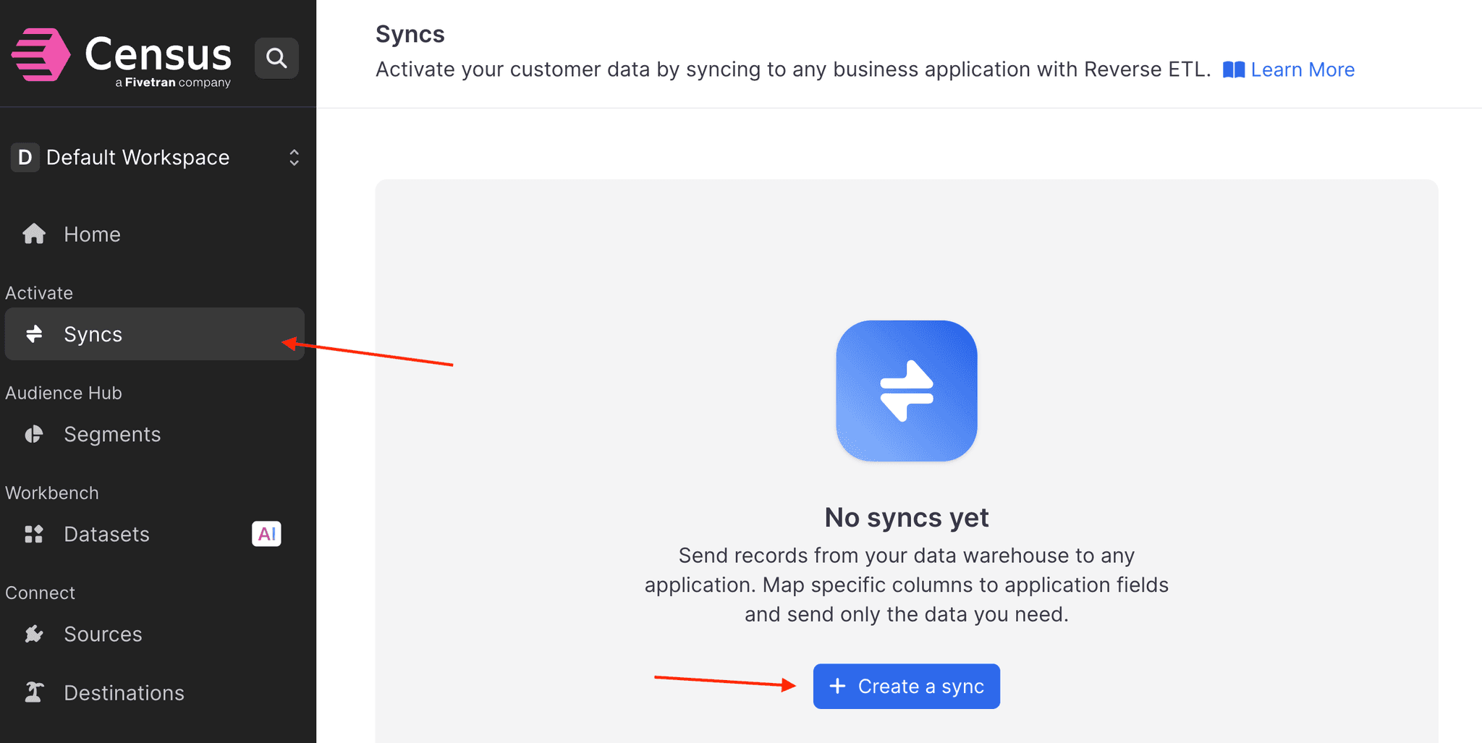Click the Datasets grid icon
Viewport: 1482px width, 743px height.
pyautogui.click(x=33, y=534)
